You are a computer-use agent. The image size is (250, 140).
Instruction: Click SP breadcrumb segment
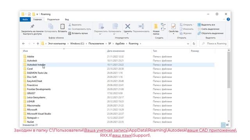(109, 44)
